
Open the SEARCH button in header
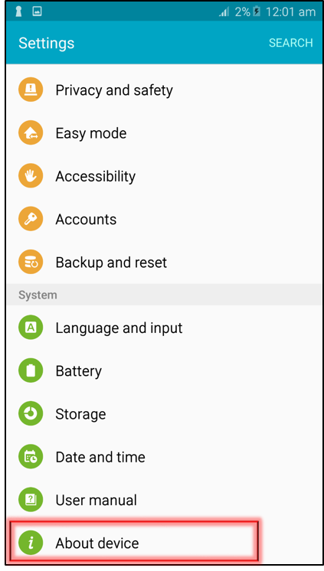pos(291,43)
